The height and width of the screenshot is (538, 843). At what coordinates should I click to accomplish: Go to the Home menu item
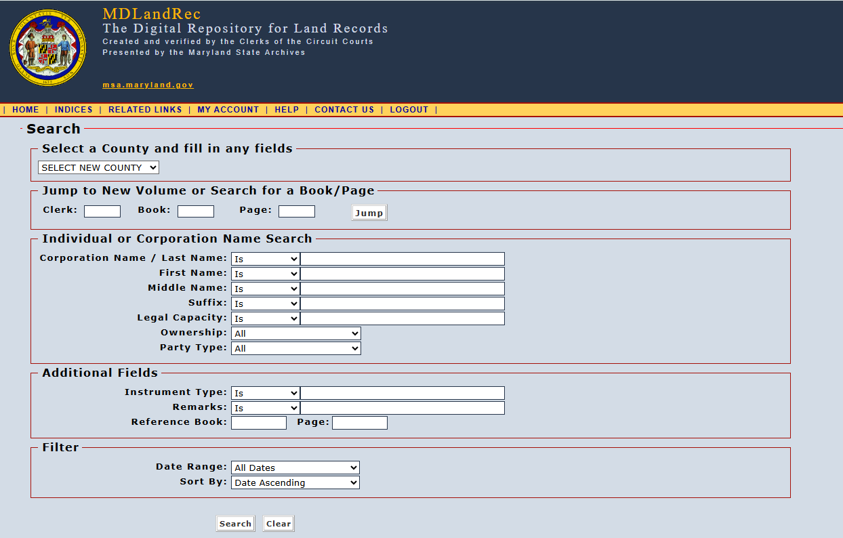pos(26,110)
